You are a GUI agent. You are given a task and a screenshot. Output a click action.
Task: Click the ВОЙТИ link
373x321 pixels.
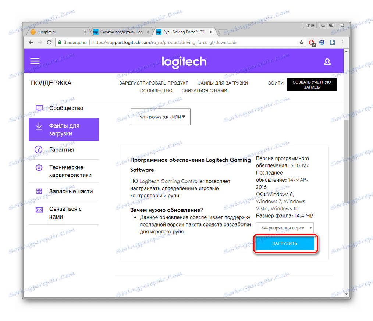tap(276, 83)
